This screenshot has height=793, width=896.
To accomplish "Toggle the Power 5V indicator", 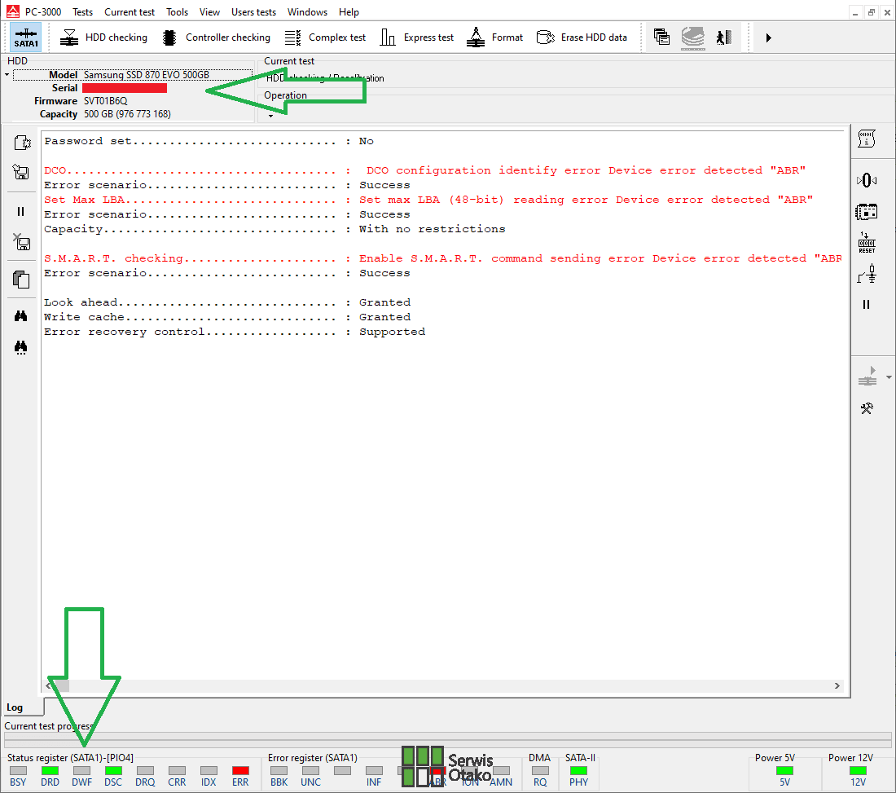I will 784,770.
